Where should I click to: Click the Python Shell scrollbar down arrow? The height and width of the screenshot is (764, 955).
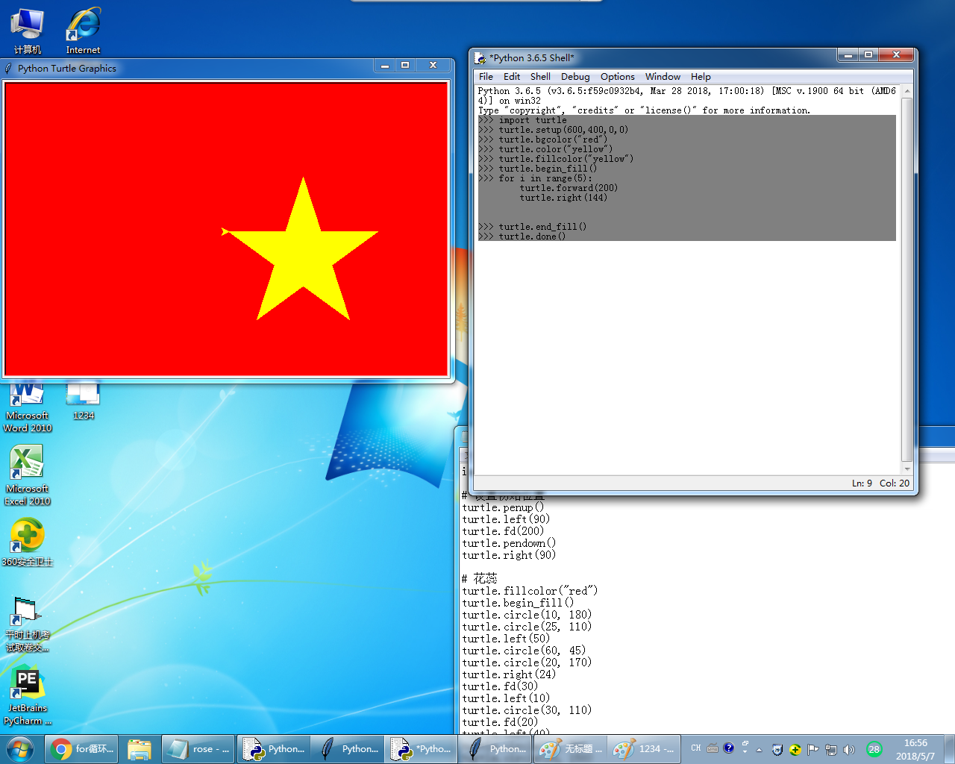(907, 469)
